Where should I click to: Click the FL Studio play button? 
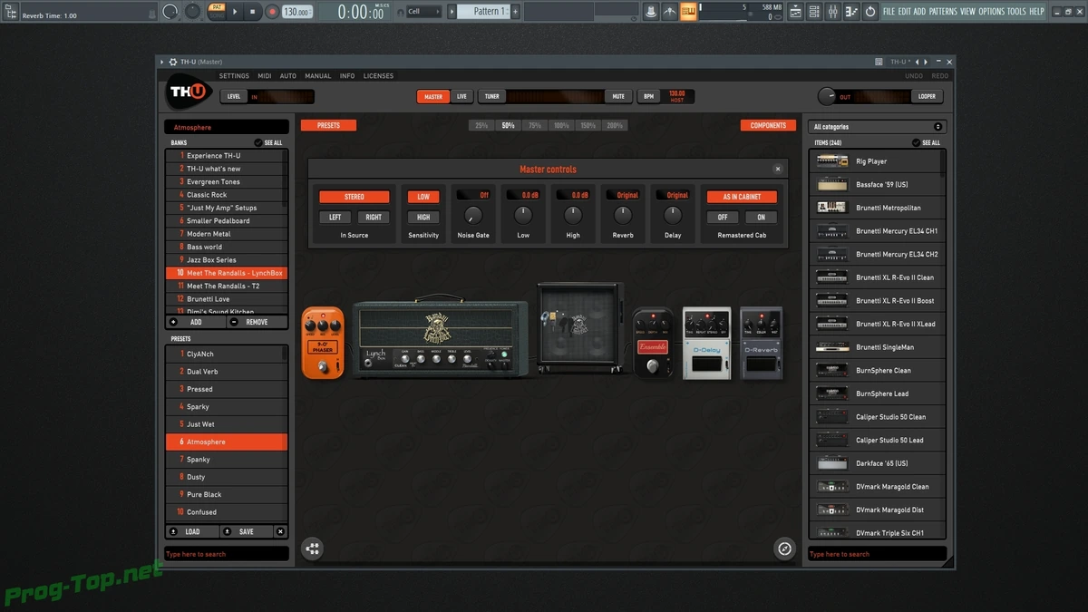235,12
